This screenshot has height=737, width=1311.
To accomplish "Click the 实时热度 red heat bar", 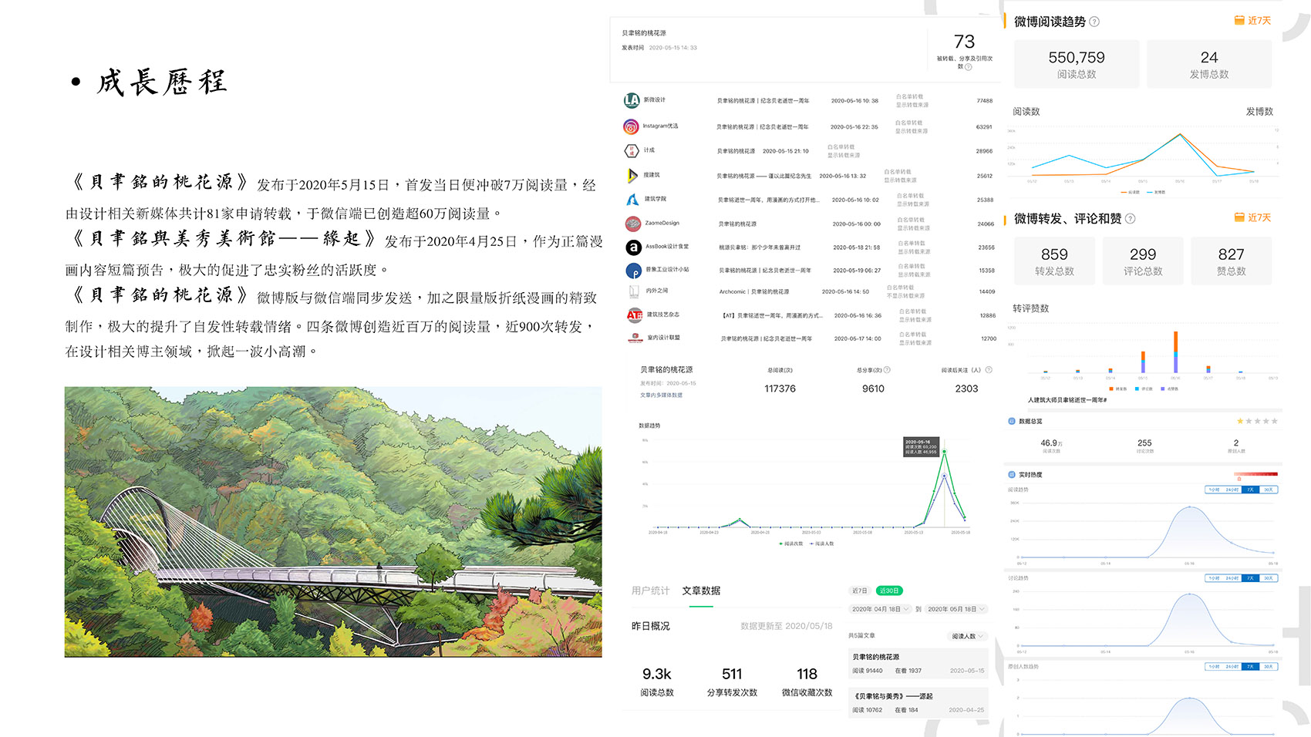I will coord(1256,474).
